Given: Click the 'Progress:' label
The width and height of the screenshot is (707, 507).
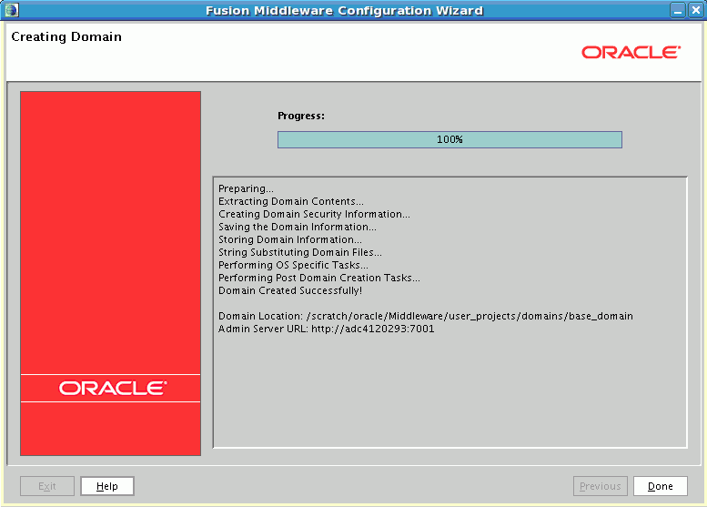Looking at the screenshot, I should click(301, 116).
